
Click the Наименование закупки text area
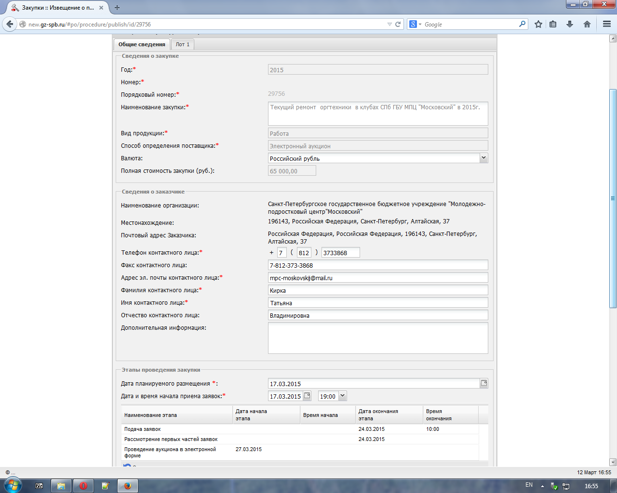(x=378, y=114)
